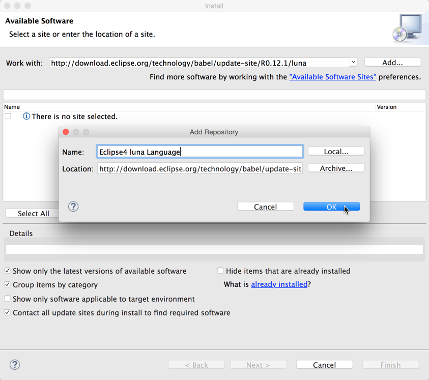Close the Add Repository dialog
This screenshot has width=429, height=380.
point(66,132)
